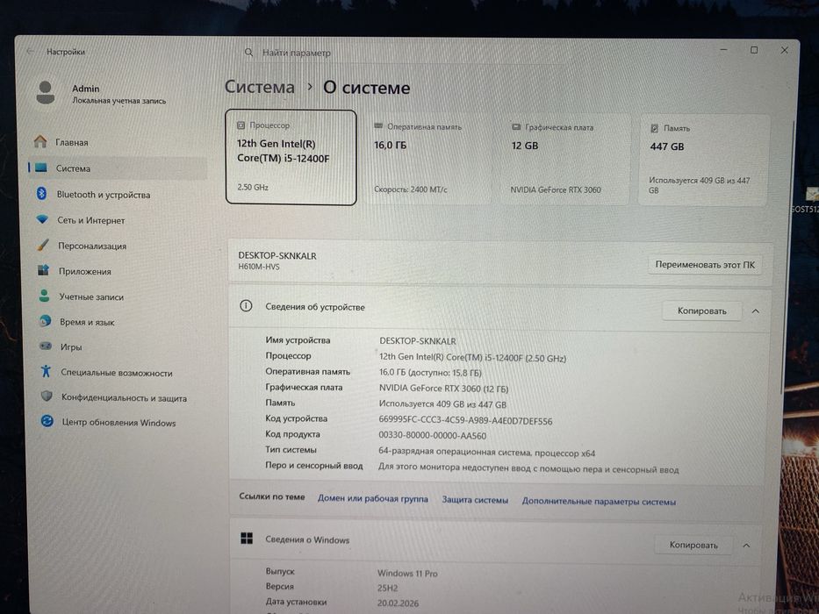Go to Сеть и Интернет section
Image resolution: width=819 pixels, height=614 pixels.
[119, 220]
